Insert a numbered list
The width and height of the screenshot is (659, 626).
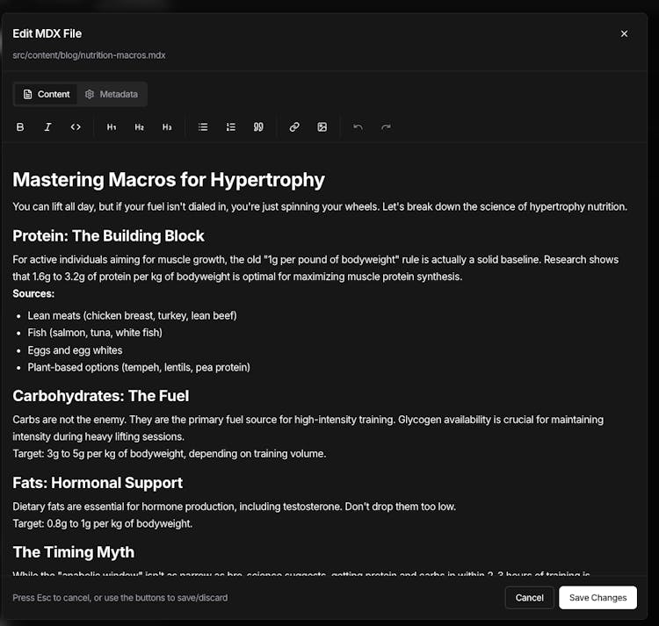point(230,127)
